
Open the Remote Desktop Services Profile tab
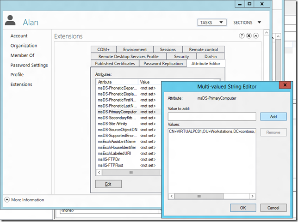click(x=128, y=57)
